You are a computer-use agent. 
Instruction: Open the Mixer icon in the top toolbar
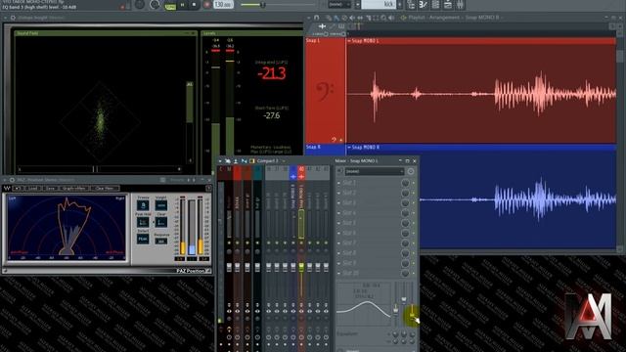tap(460, 4)
